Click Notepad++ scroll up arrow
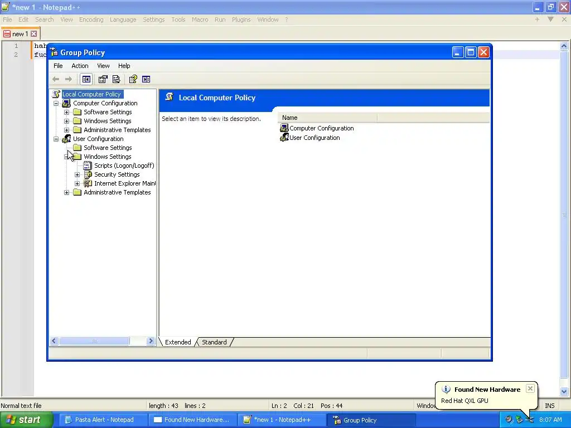 564,46
